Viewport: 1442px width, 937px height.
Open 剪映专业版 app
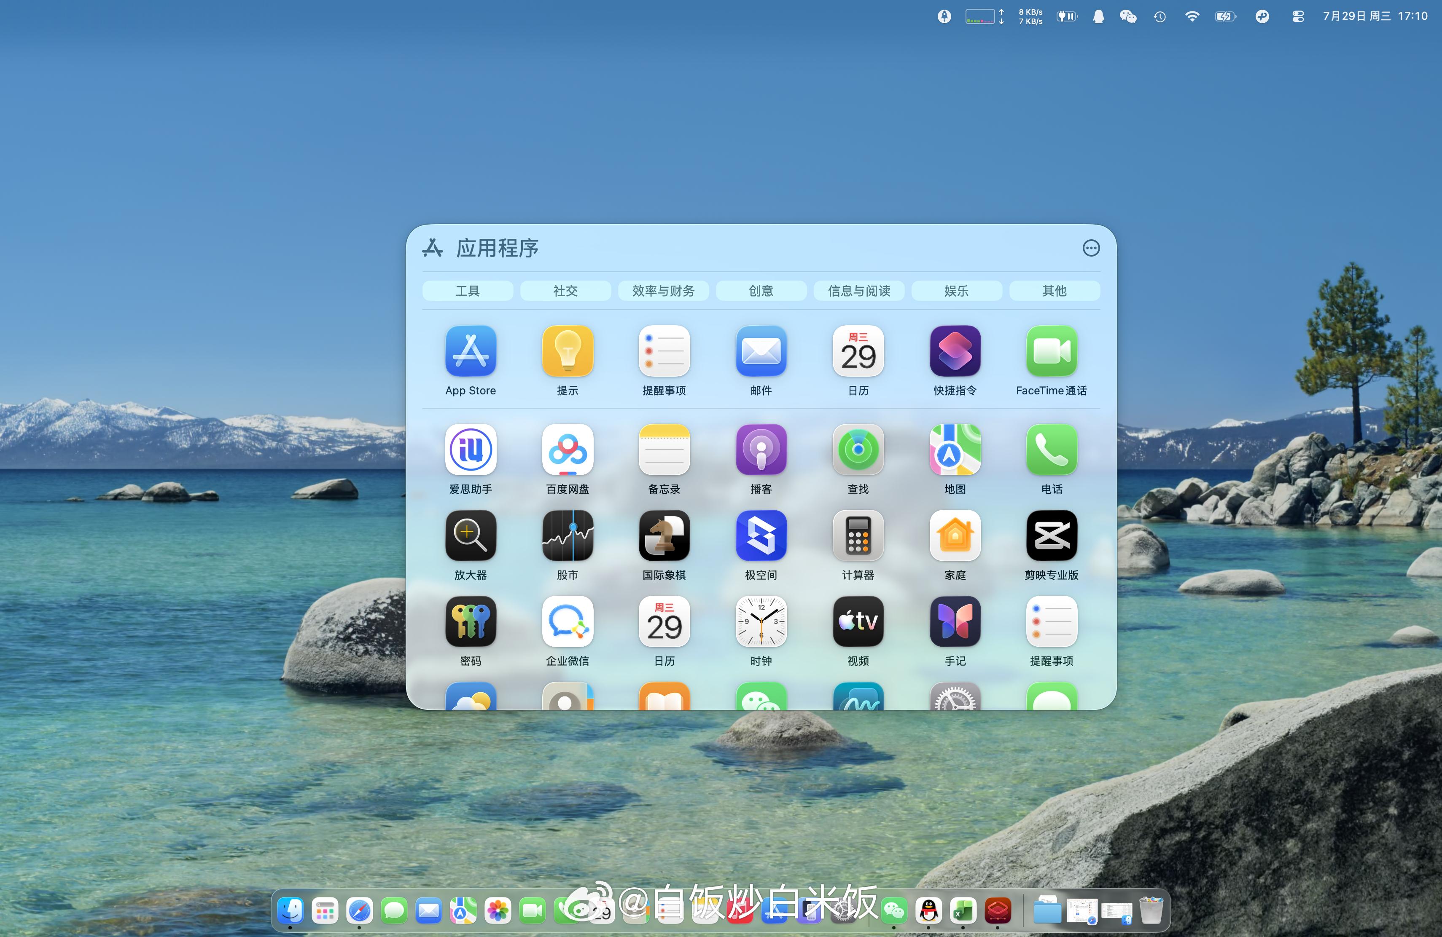coord(1052,535)
